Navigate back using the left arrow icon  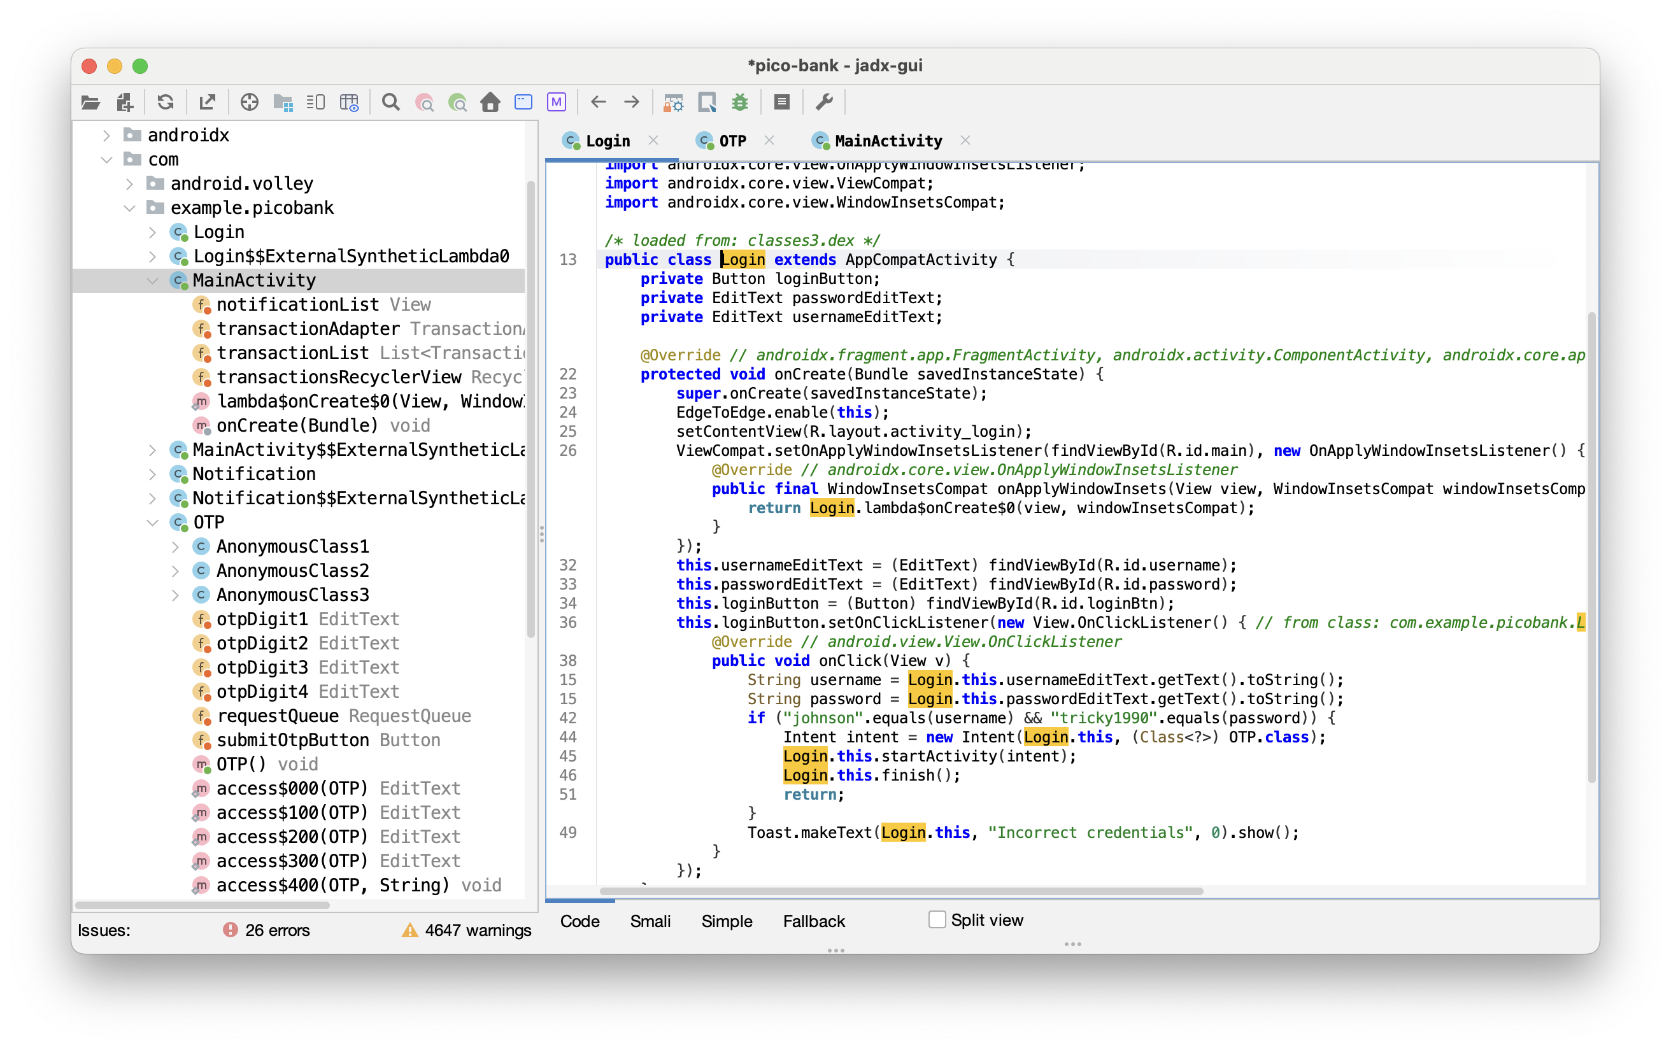tap(597, 102)
